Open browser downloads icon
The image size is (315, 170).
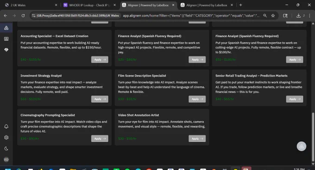coord(298,15)
